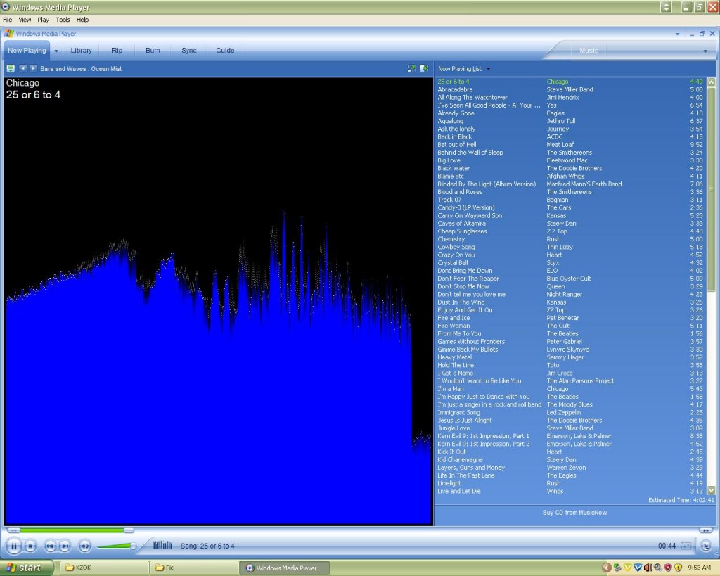Expand the online stores dropdown arrow
The image size is (720, 576).
[705, 51]
